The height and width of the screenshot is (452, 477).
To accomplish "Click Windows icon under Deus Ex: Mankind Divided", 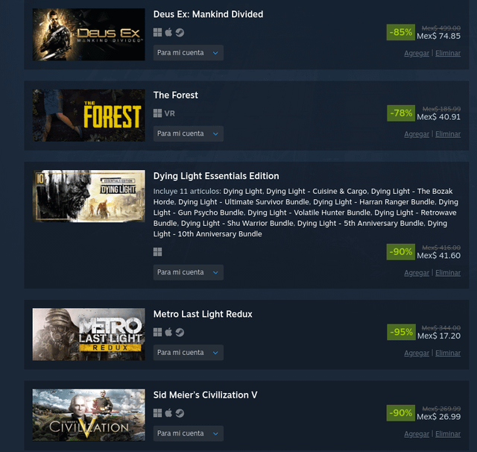I will [157, 33].
